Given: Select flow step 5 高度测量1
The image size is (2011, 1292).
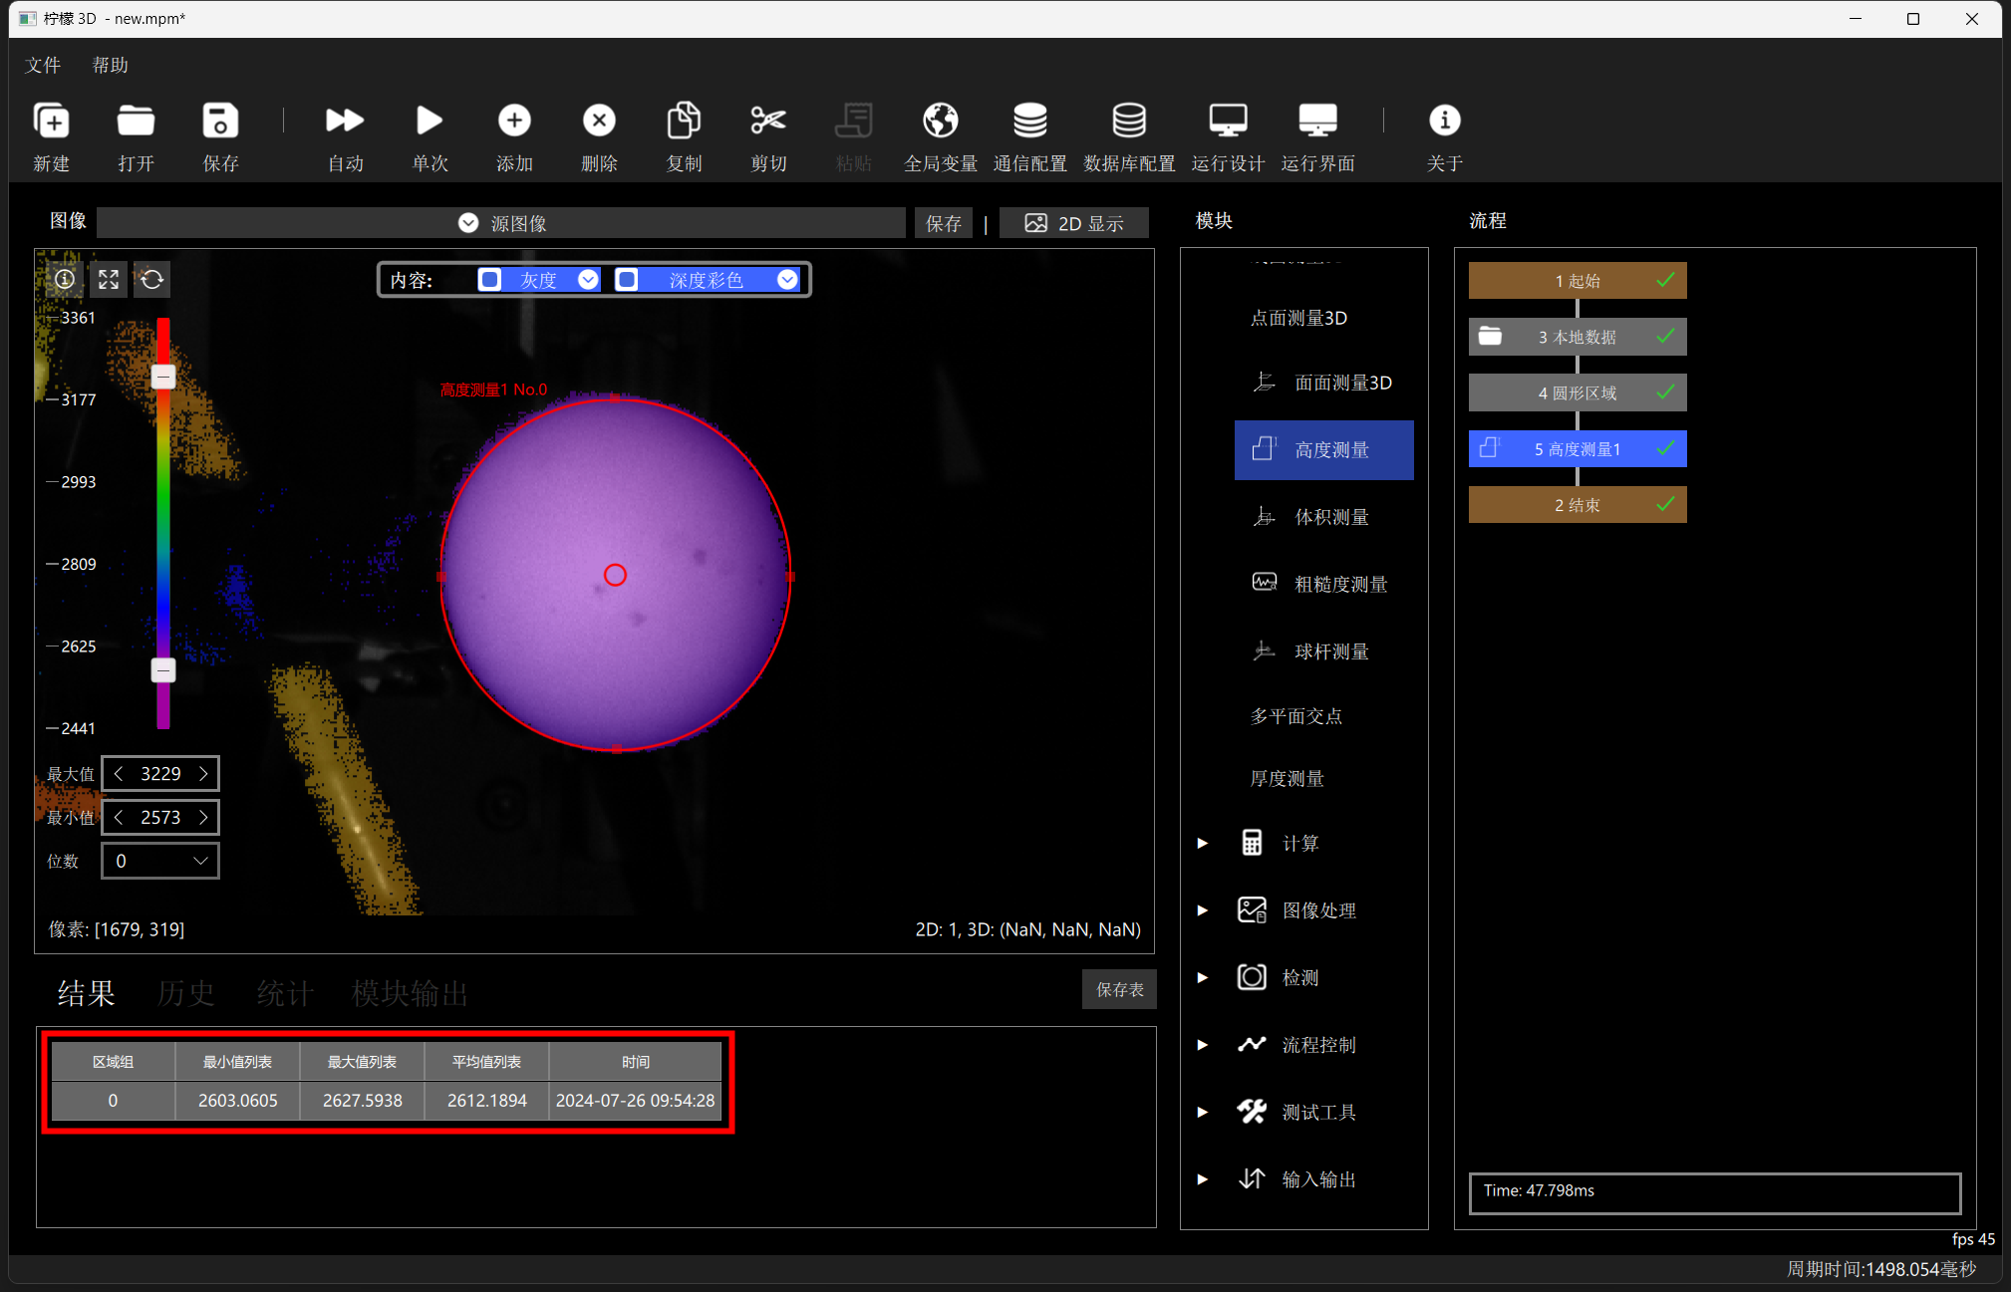Looking at the screenshot, I should click(x=1578, y=449).
